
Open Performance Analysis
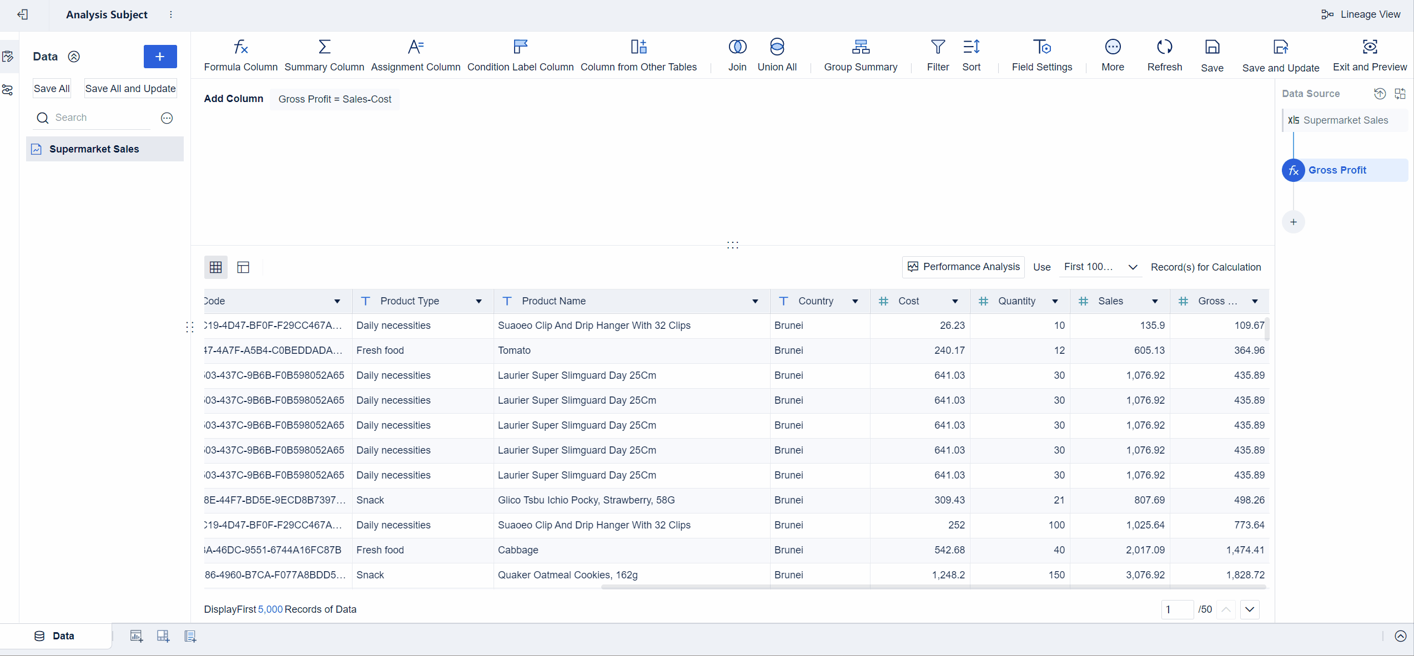(964, 267)
